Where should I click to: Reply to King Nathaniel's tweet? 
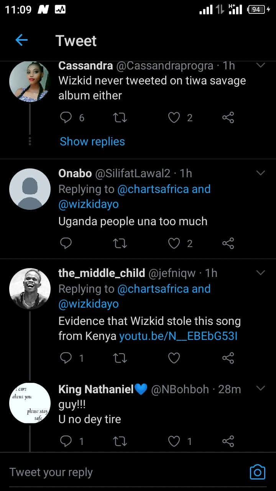click(x=66, y=442)
